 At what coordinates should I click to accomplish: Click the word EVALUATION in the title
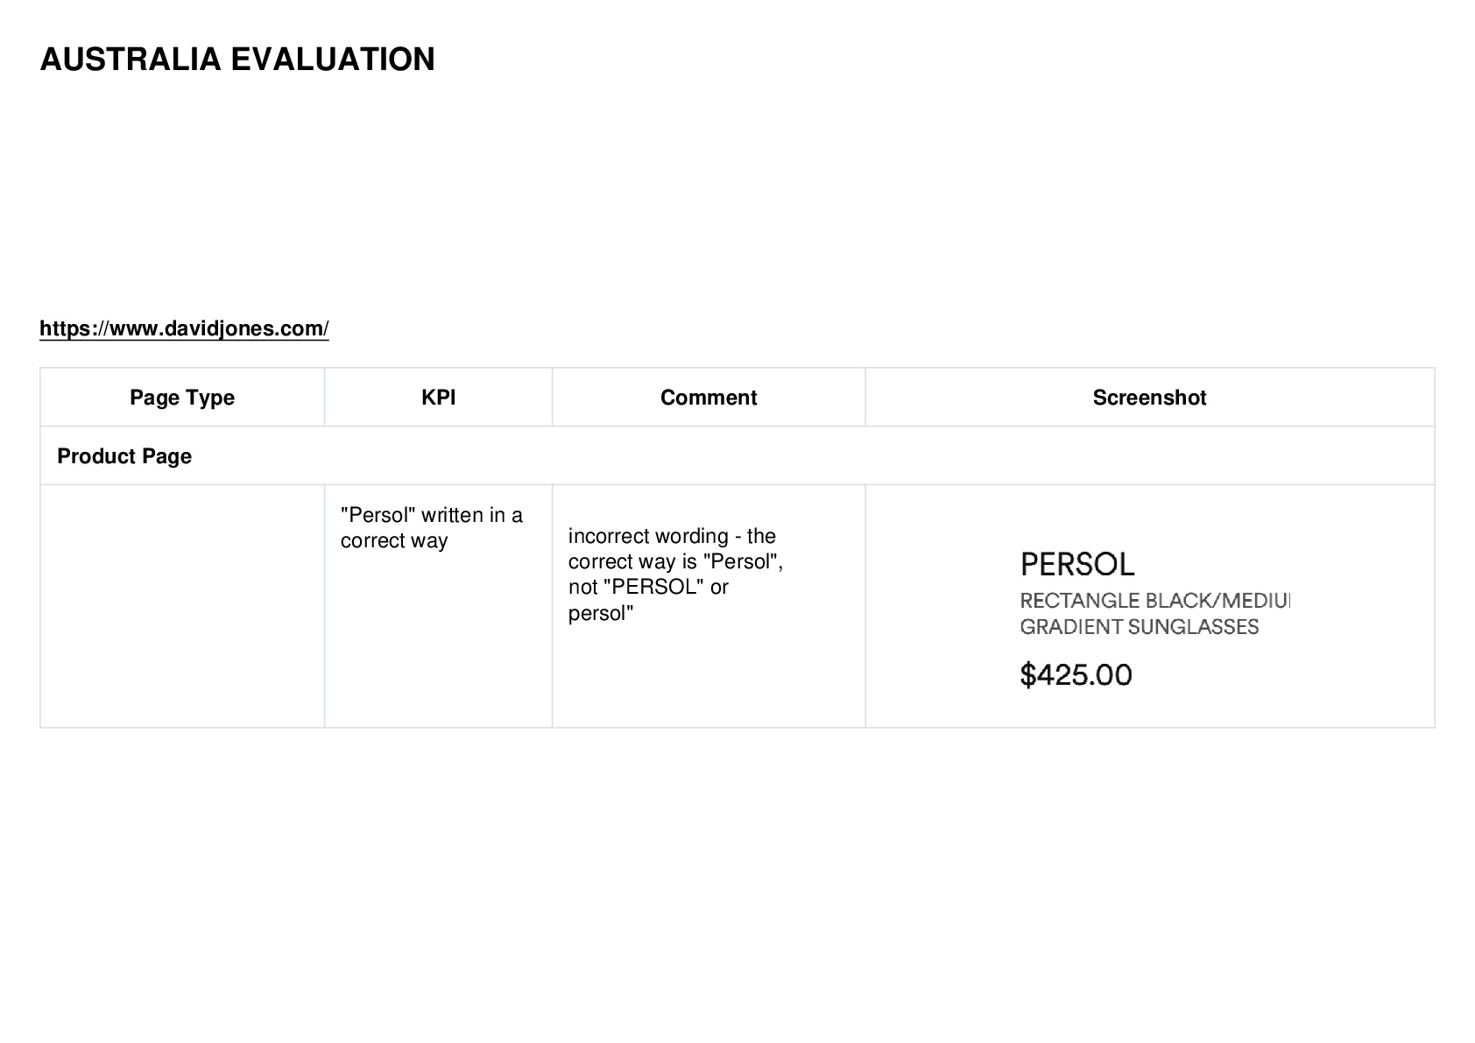coord(333,60)
